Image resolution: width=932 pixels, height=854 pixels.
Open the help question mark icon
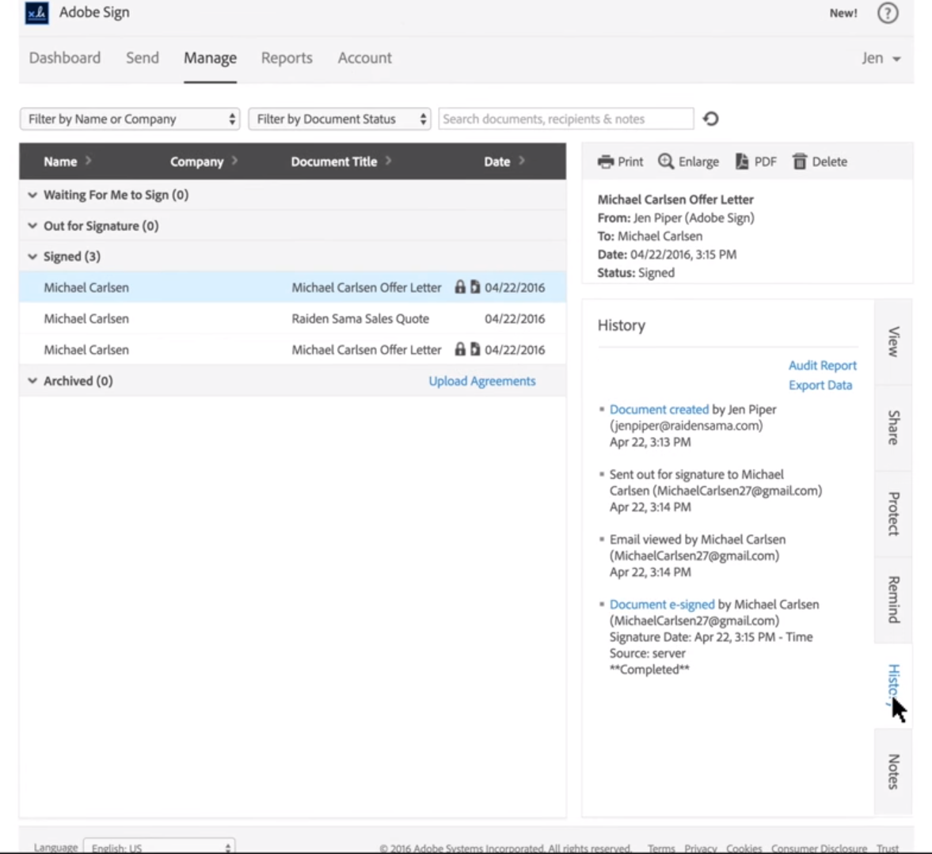[888, 13]
